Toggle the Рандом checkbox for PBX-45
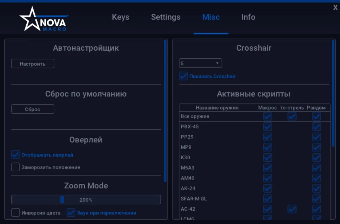Image resolution: width=340 pixels, height=224 pixels. coord(316,126)
